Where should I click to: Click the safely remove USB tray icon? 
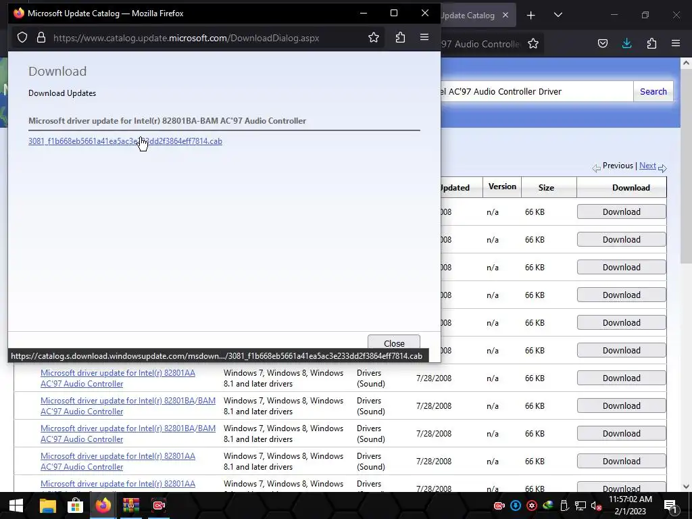[x=564, y=505]
